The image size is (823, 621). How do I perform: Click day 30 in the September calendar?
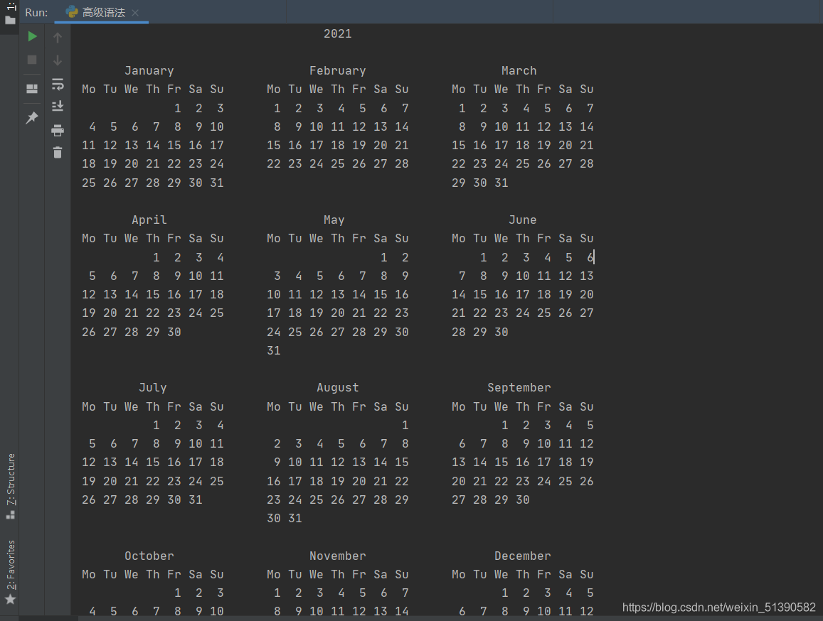click(x=522, y=499)
